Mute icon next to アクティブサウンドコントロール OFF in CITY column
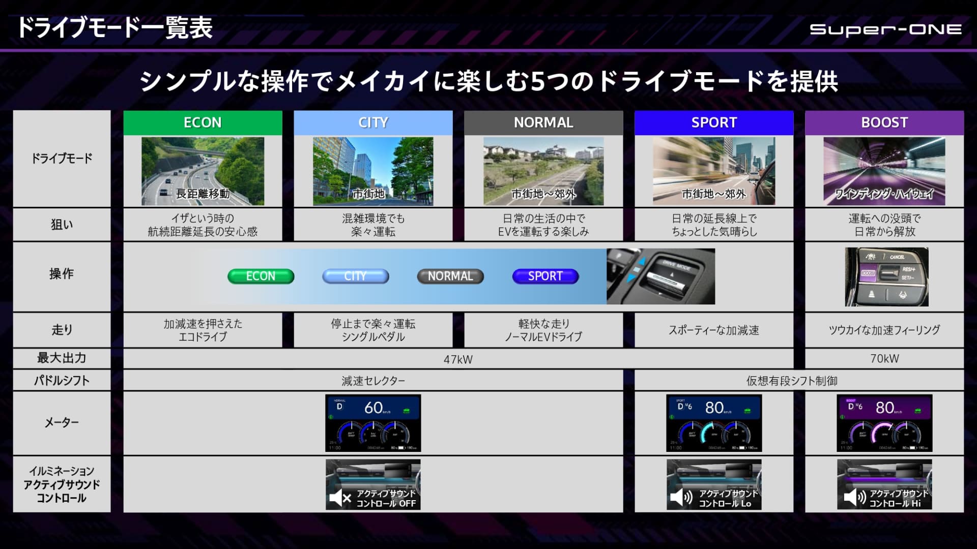 tap(340, 497)
